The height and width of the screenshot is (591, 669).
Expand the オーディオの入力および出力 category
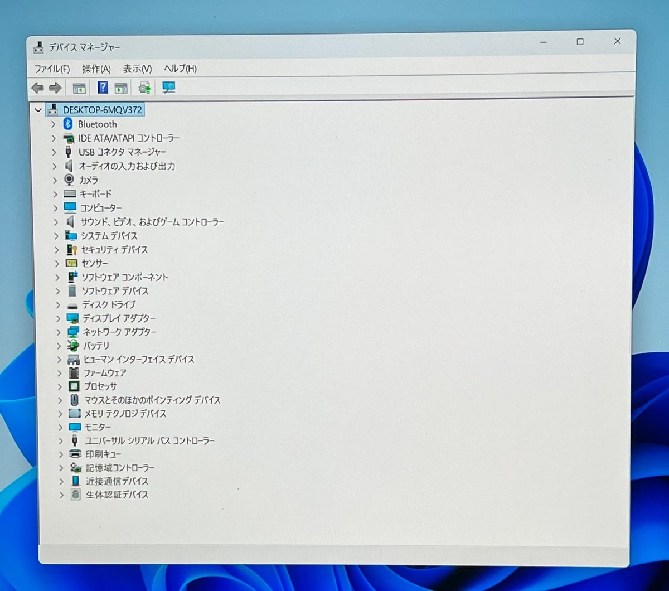click(54, 166)
